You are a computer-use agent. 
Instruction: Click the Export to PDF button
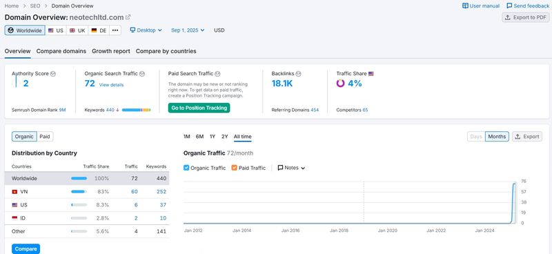[525, 17]
